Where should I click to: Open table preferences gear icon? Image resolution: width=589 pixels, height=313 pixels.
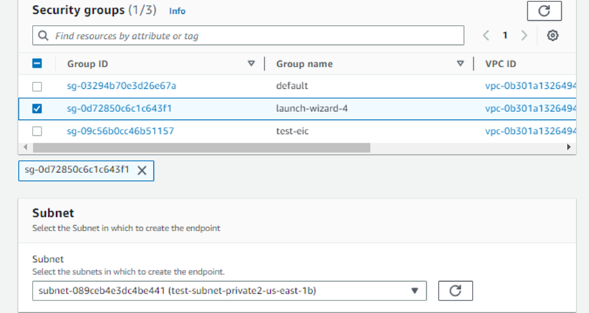tap(552, 35)
